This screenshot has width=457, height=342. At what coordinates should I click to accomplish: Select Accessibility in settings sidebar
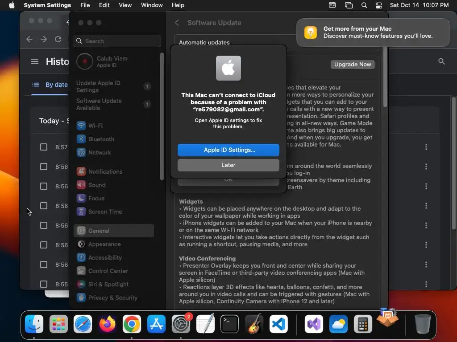point(114,258)
